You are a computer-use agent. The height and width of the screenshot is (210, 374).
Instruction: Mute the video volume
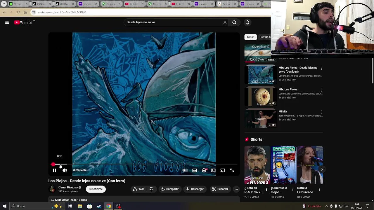65,170
